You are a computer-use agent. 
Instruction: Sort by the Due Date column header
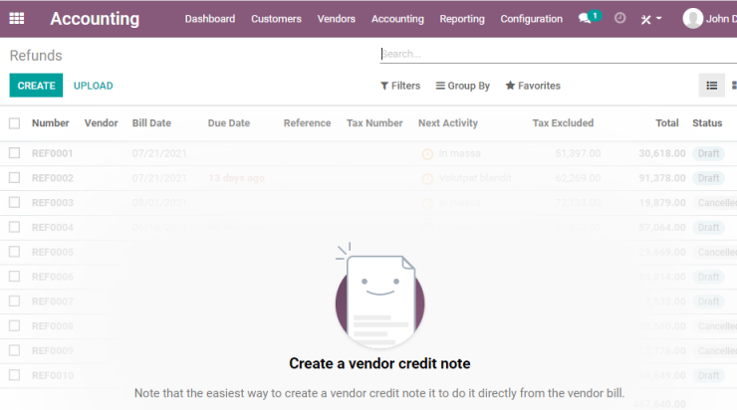(x=229, y=123)
